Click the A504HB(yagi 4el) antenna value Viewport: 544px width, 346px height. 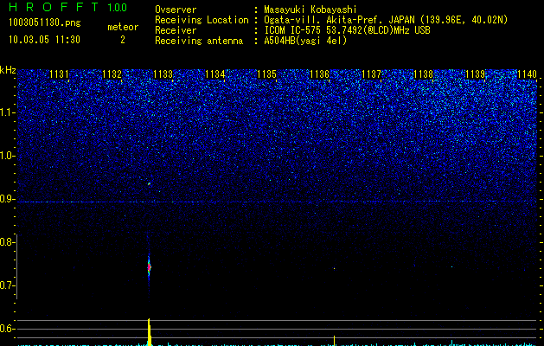click(305, 41)
